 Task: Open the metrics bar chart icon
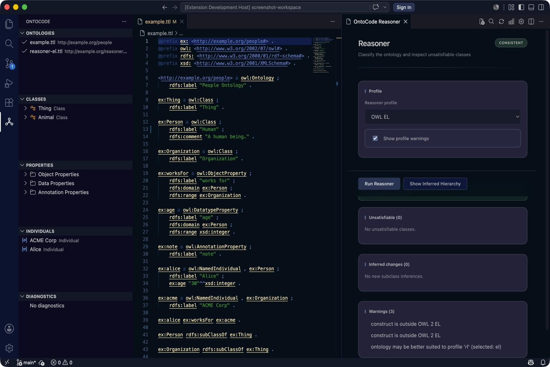click(x=511, y=22)
